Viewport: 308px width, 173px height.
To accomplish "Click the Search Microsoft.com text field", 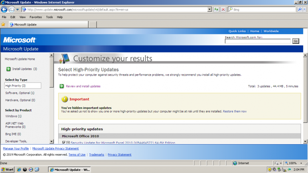I will (x=257, y=41).
